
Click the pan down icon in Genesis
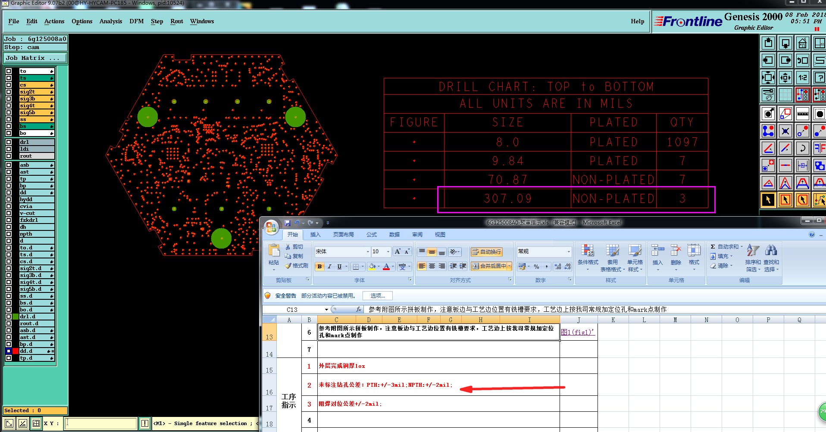tap(785, 43)
